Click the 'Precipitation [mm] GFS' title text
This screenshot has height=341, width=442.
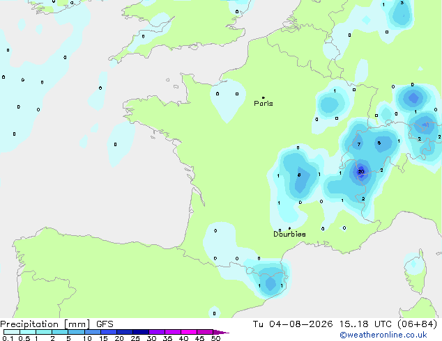[x=56, y=324]
